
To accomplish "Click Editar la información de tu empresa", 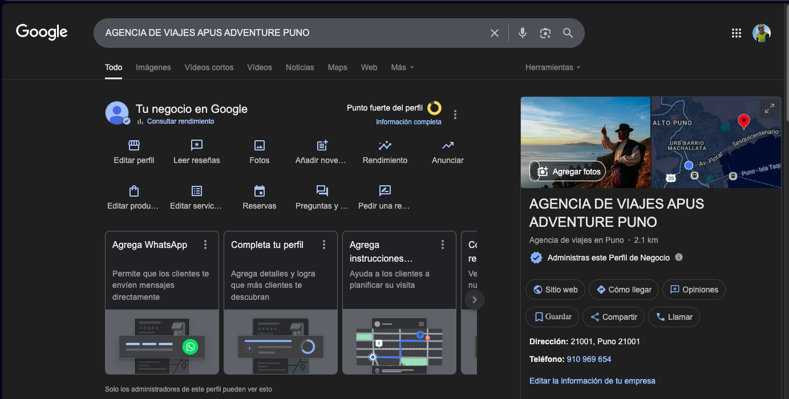I will coord(592,381).
